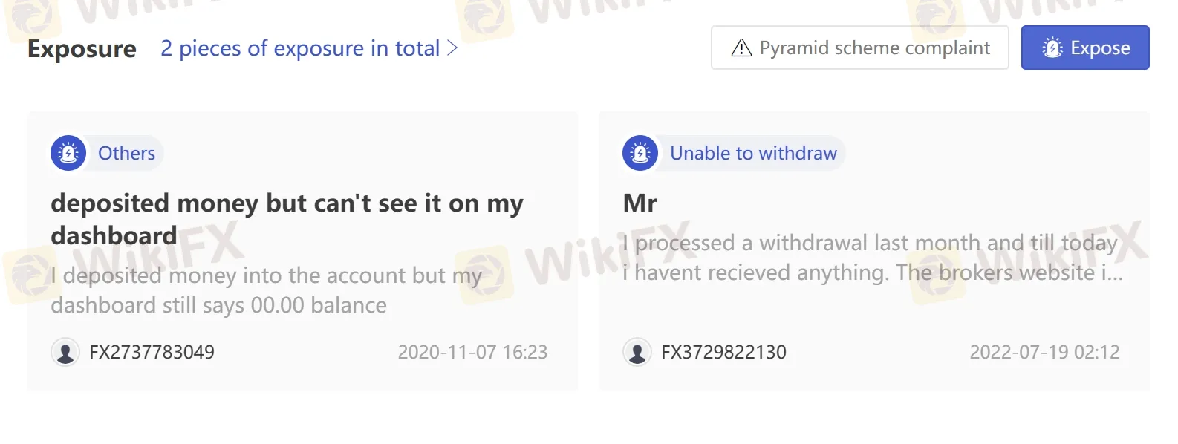The image size is (1178, 444).
Task: Click the Others category alarm icon
Action: pos(68,153)
